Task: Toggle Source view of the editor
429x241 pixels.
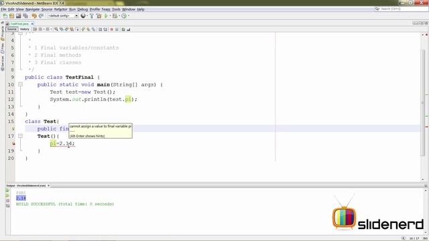Action: point(12,29)
